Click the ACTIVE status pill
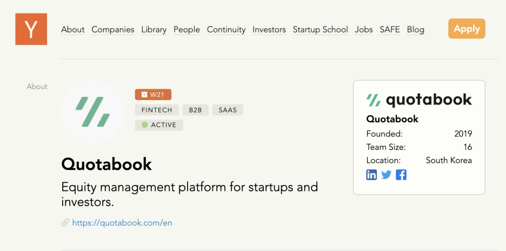The image size is (506, 251). coord(159,125)
